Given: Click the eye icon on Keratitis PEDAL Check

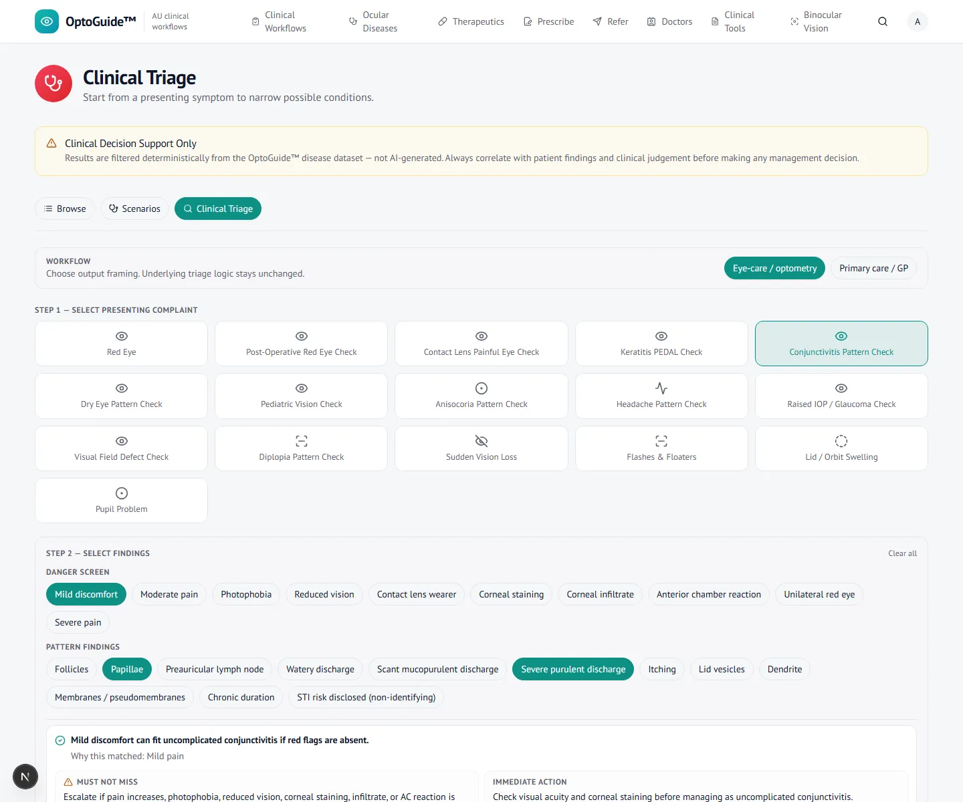Looking at the screenshot, I should coord(661,336).
